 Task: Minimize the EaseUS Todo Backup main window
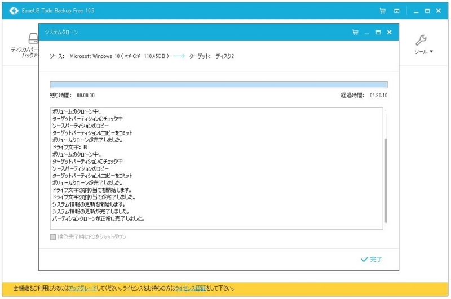coord(416,11)
